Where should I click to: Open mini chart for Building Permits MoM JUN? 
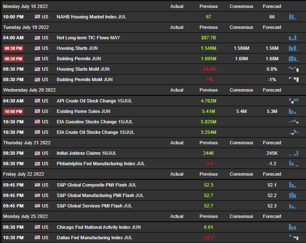pos(293,79)
